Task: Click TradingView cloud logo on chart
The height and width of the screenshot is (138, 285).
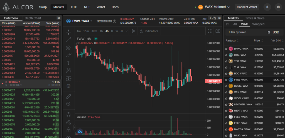Action: (80, 131)
